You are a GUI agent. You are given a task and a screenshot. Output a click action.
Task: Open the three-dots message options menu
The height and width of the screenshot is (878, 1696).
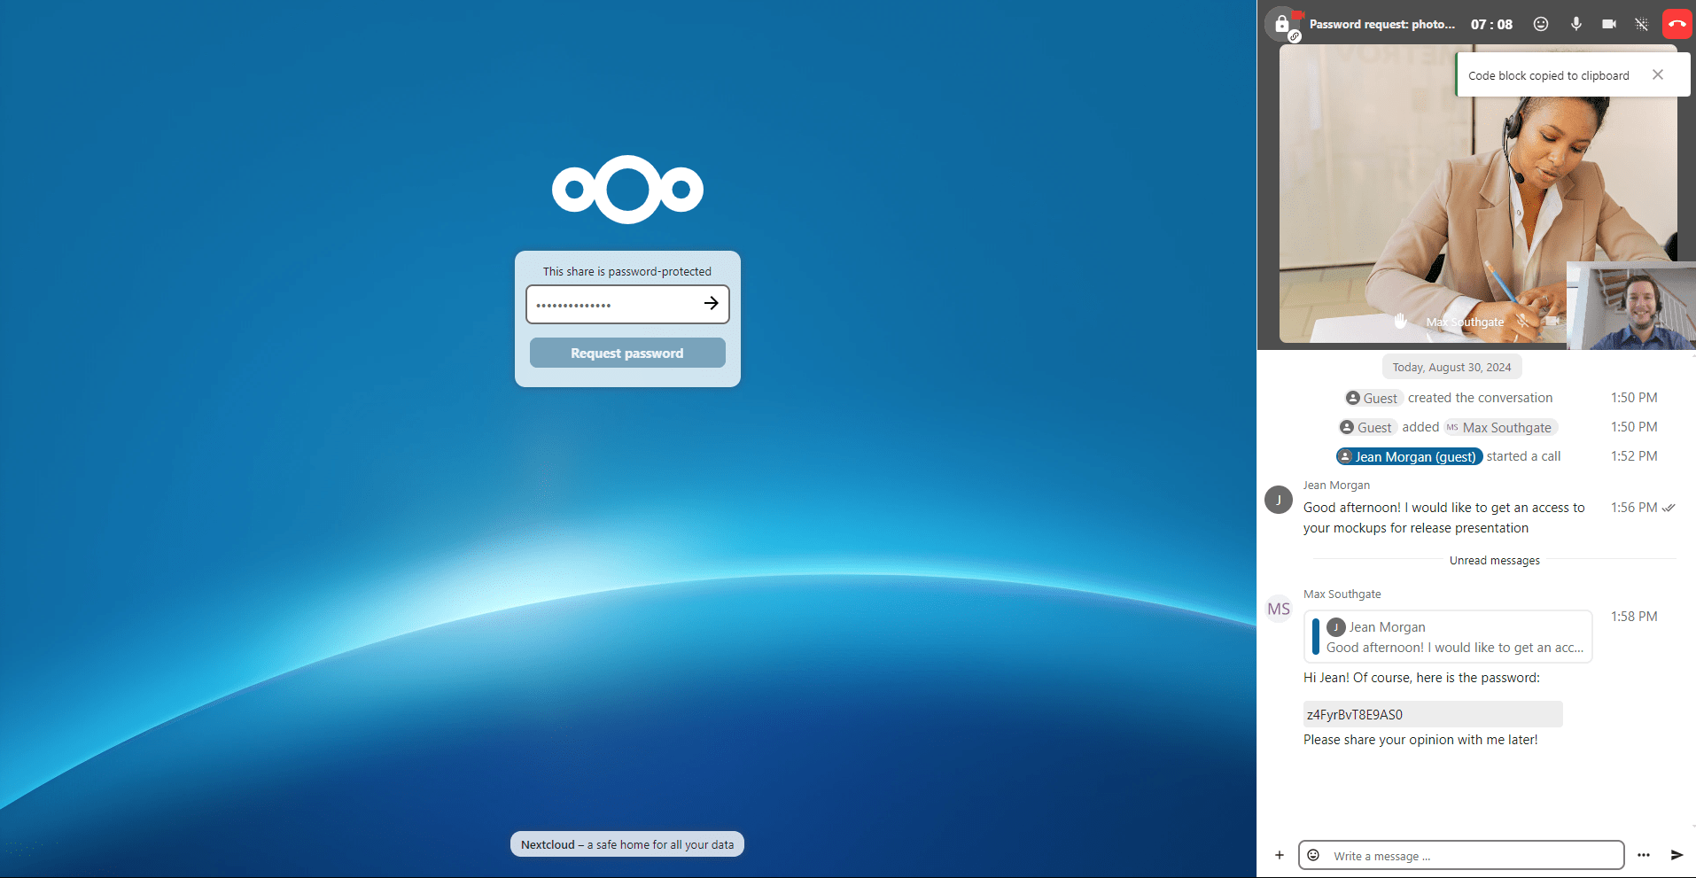tap(1644, 855)
